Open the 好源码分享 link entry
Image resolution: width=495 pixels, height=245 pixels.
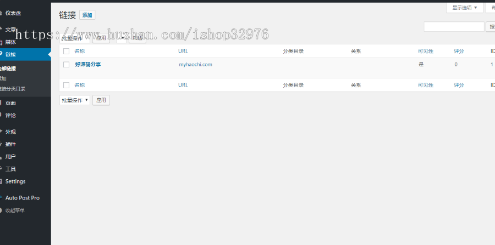(88, 65)
